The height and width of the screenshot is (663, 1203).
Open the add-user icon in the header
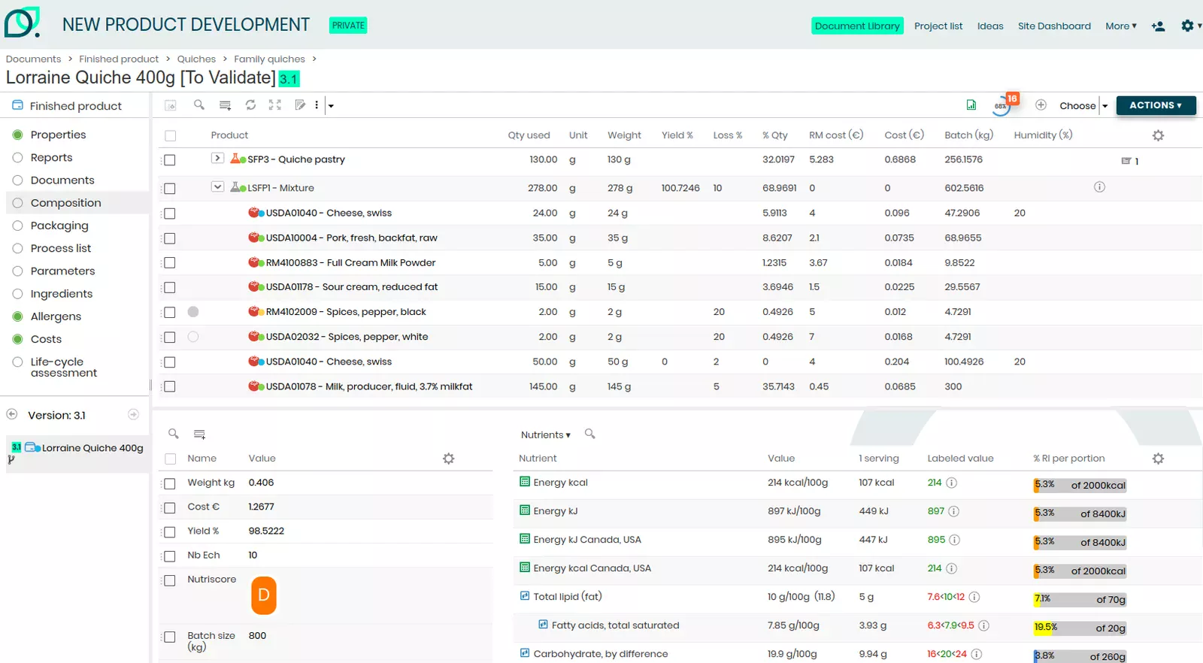pyautogui.click(x=1159, y=26)
